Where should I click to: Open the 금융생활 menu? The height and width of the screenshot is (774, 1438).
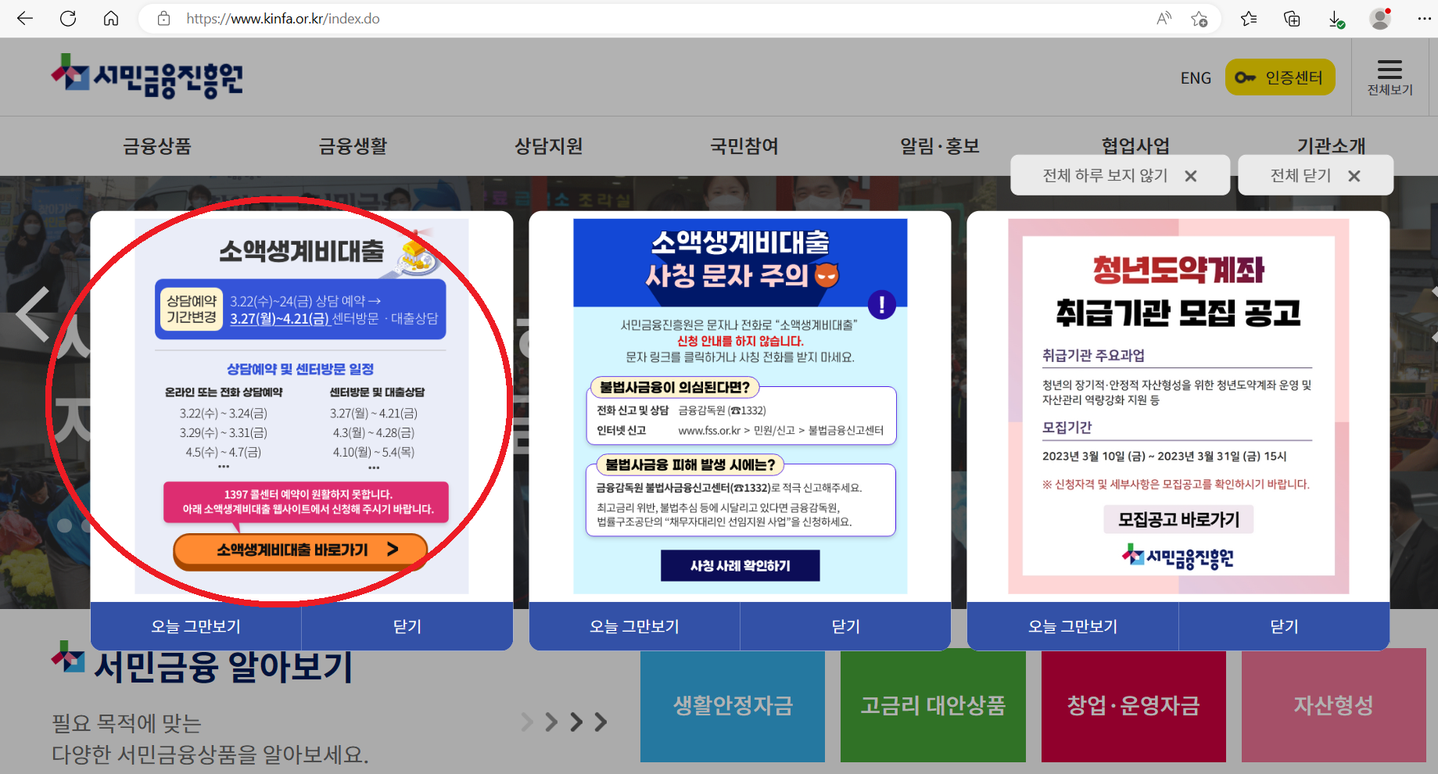click(x=353, y=146)
